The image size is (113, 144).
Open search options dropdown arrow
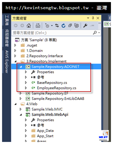(x=99, y=33)
